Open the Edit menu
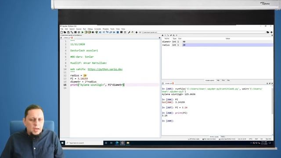The width and height of the screenshot is (281, 158). [x=66, y=29]
